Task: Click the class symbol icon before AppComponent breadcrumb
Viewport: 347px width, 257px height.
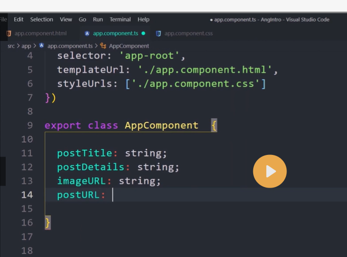Action: (x=103, y=46)
